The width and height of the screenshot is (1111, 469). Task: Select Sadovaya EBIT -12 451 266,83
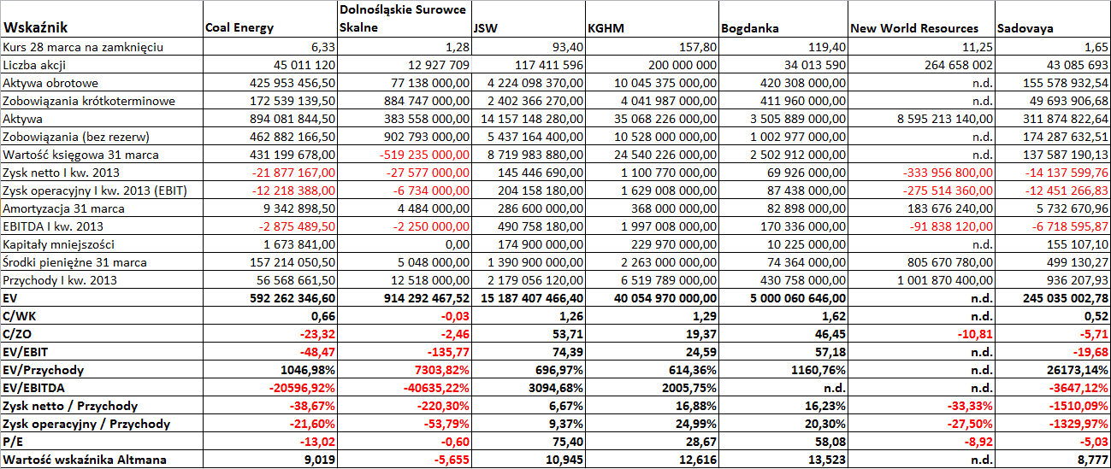point(1066,191)
